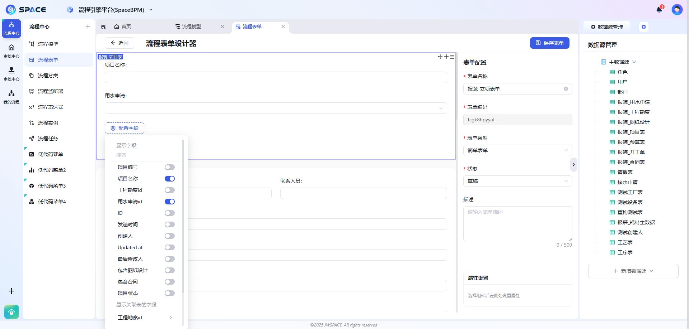Collapse the 主数据源 tree node
Screen dimensions: 689x329
click(x=634, y=62)
